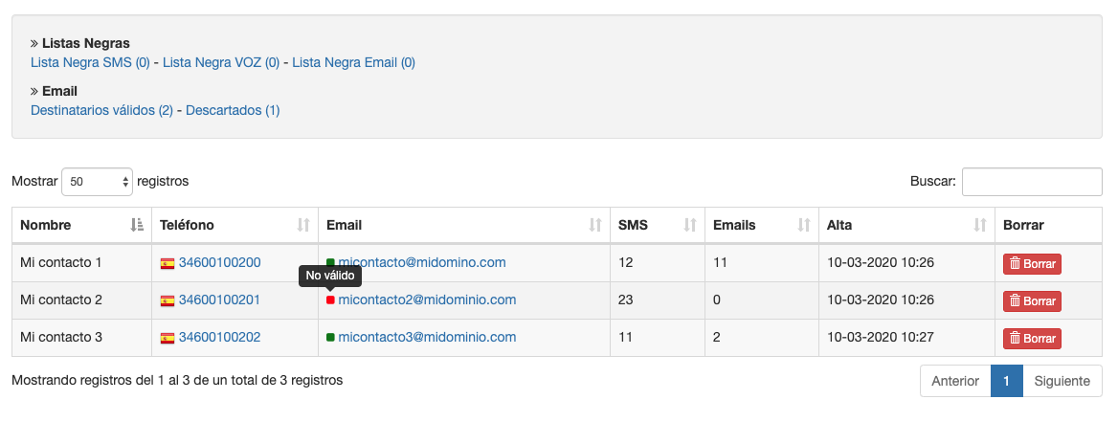Click the SMS column sort icon
The image size is (1118, 422).
689,225
